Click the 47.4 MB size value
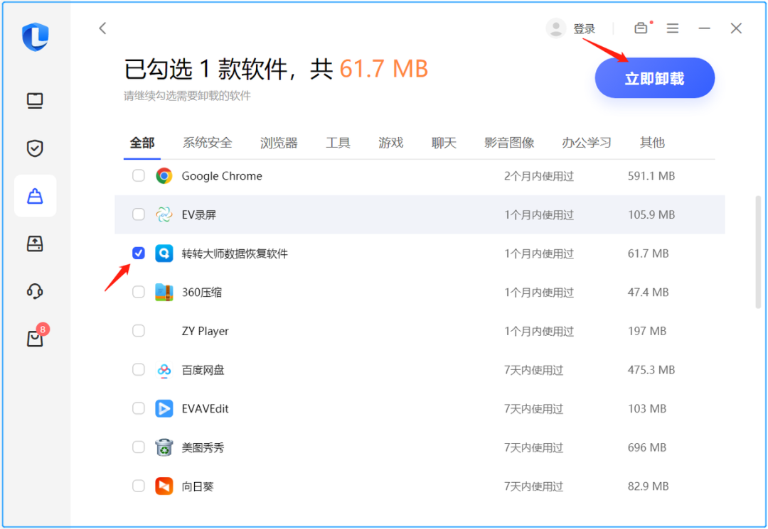 click(648, 293)
